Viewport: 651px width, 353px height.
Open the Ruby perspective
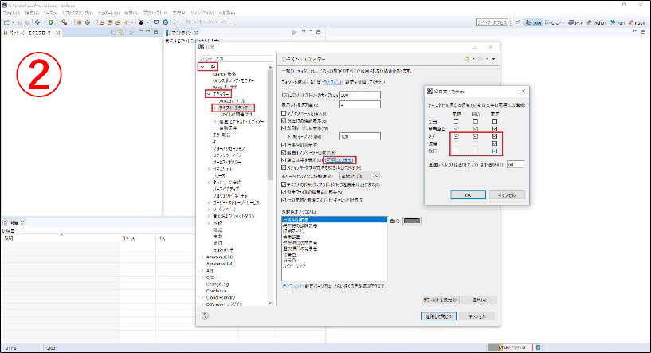click(x=637, y=23)
